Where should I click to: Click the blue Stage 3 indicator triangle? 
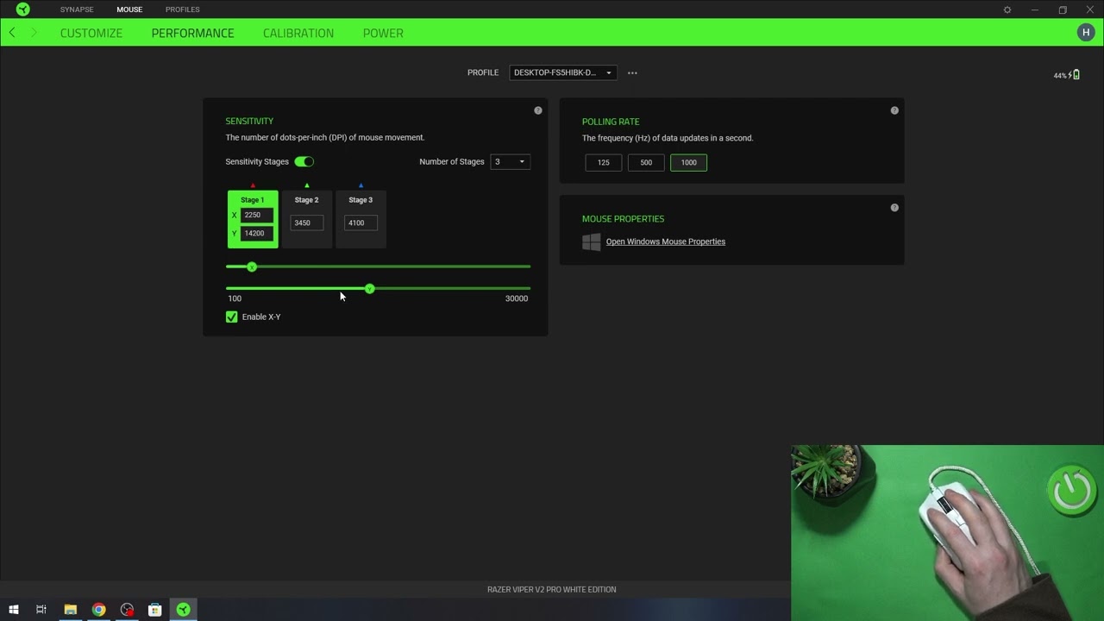pos(361,185)
